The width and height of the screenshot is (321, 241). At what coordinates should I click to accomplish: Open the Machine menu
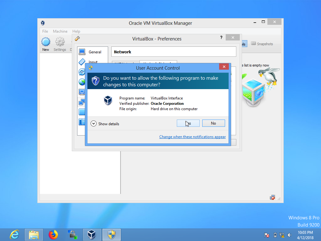tap(60, 31)
